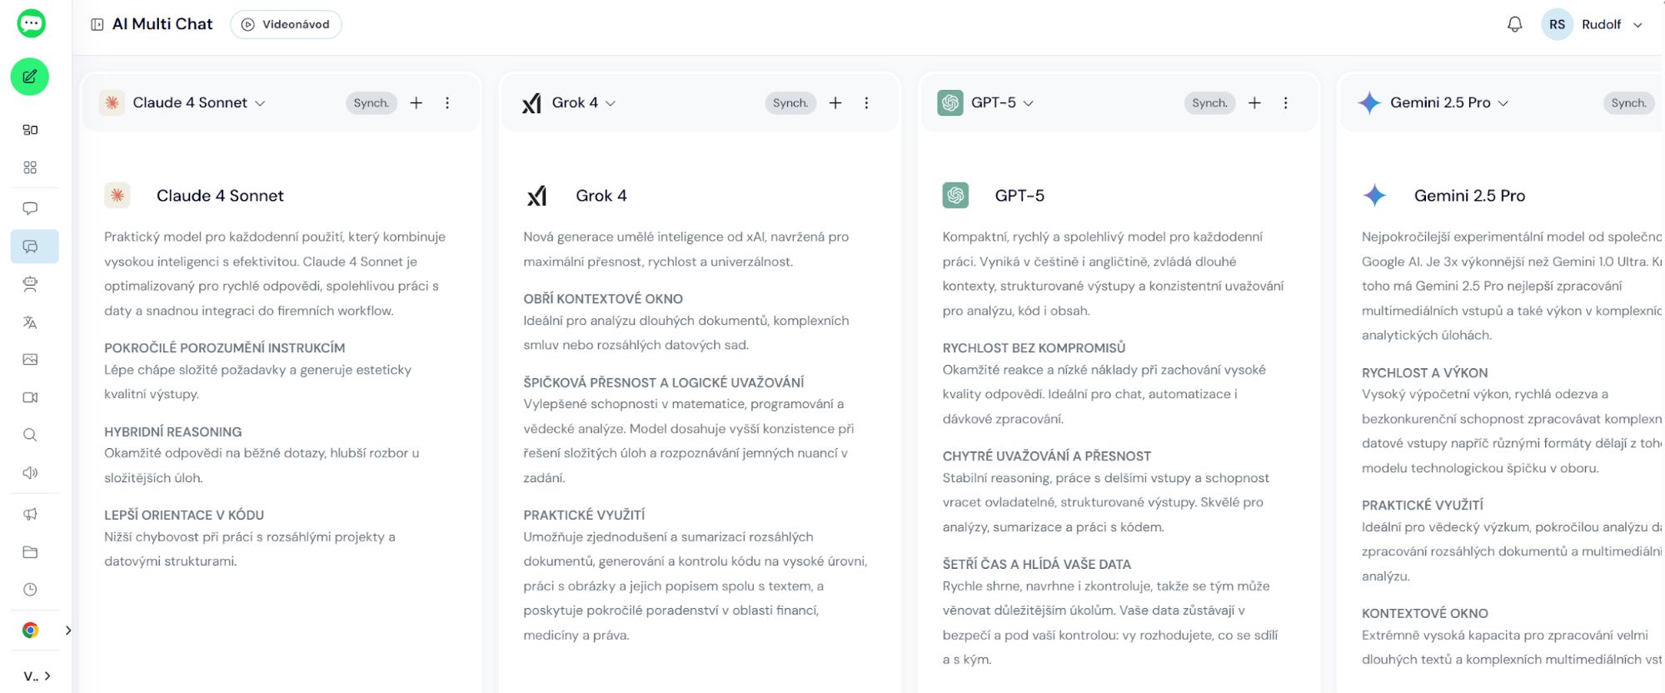The height and width of the screenshot is (693, 1665).
Task: Open the single chat bubble icon
Action: (x=30, y=208)
